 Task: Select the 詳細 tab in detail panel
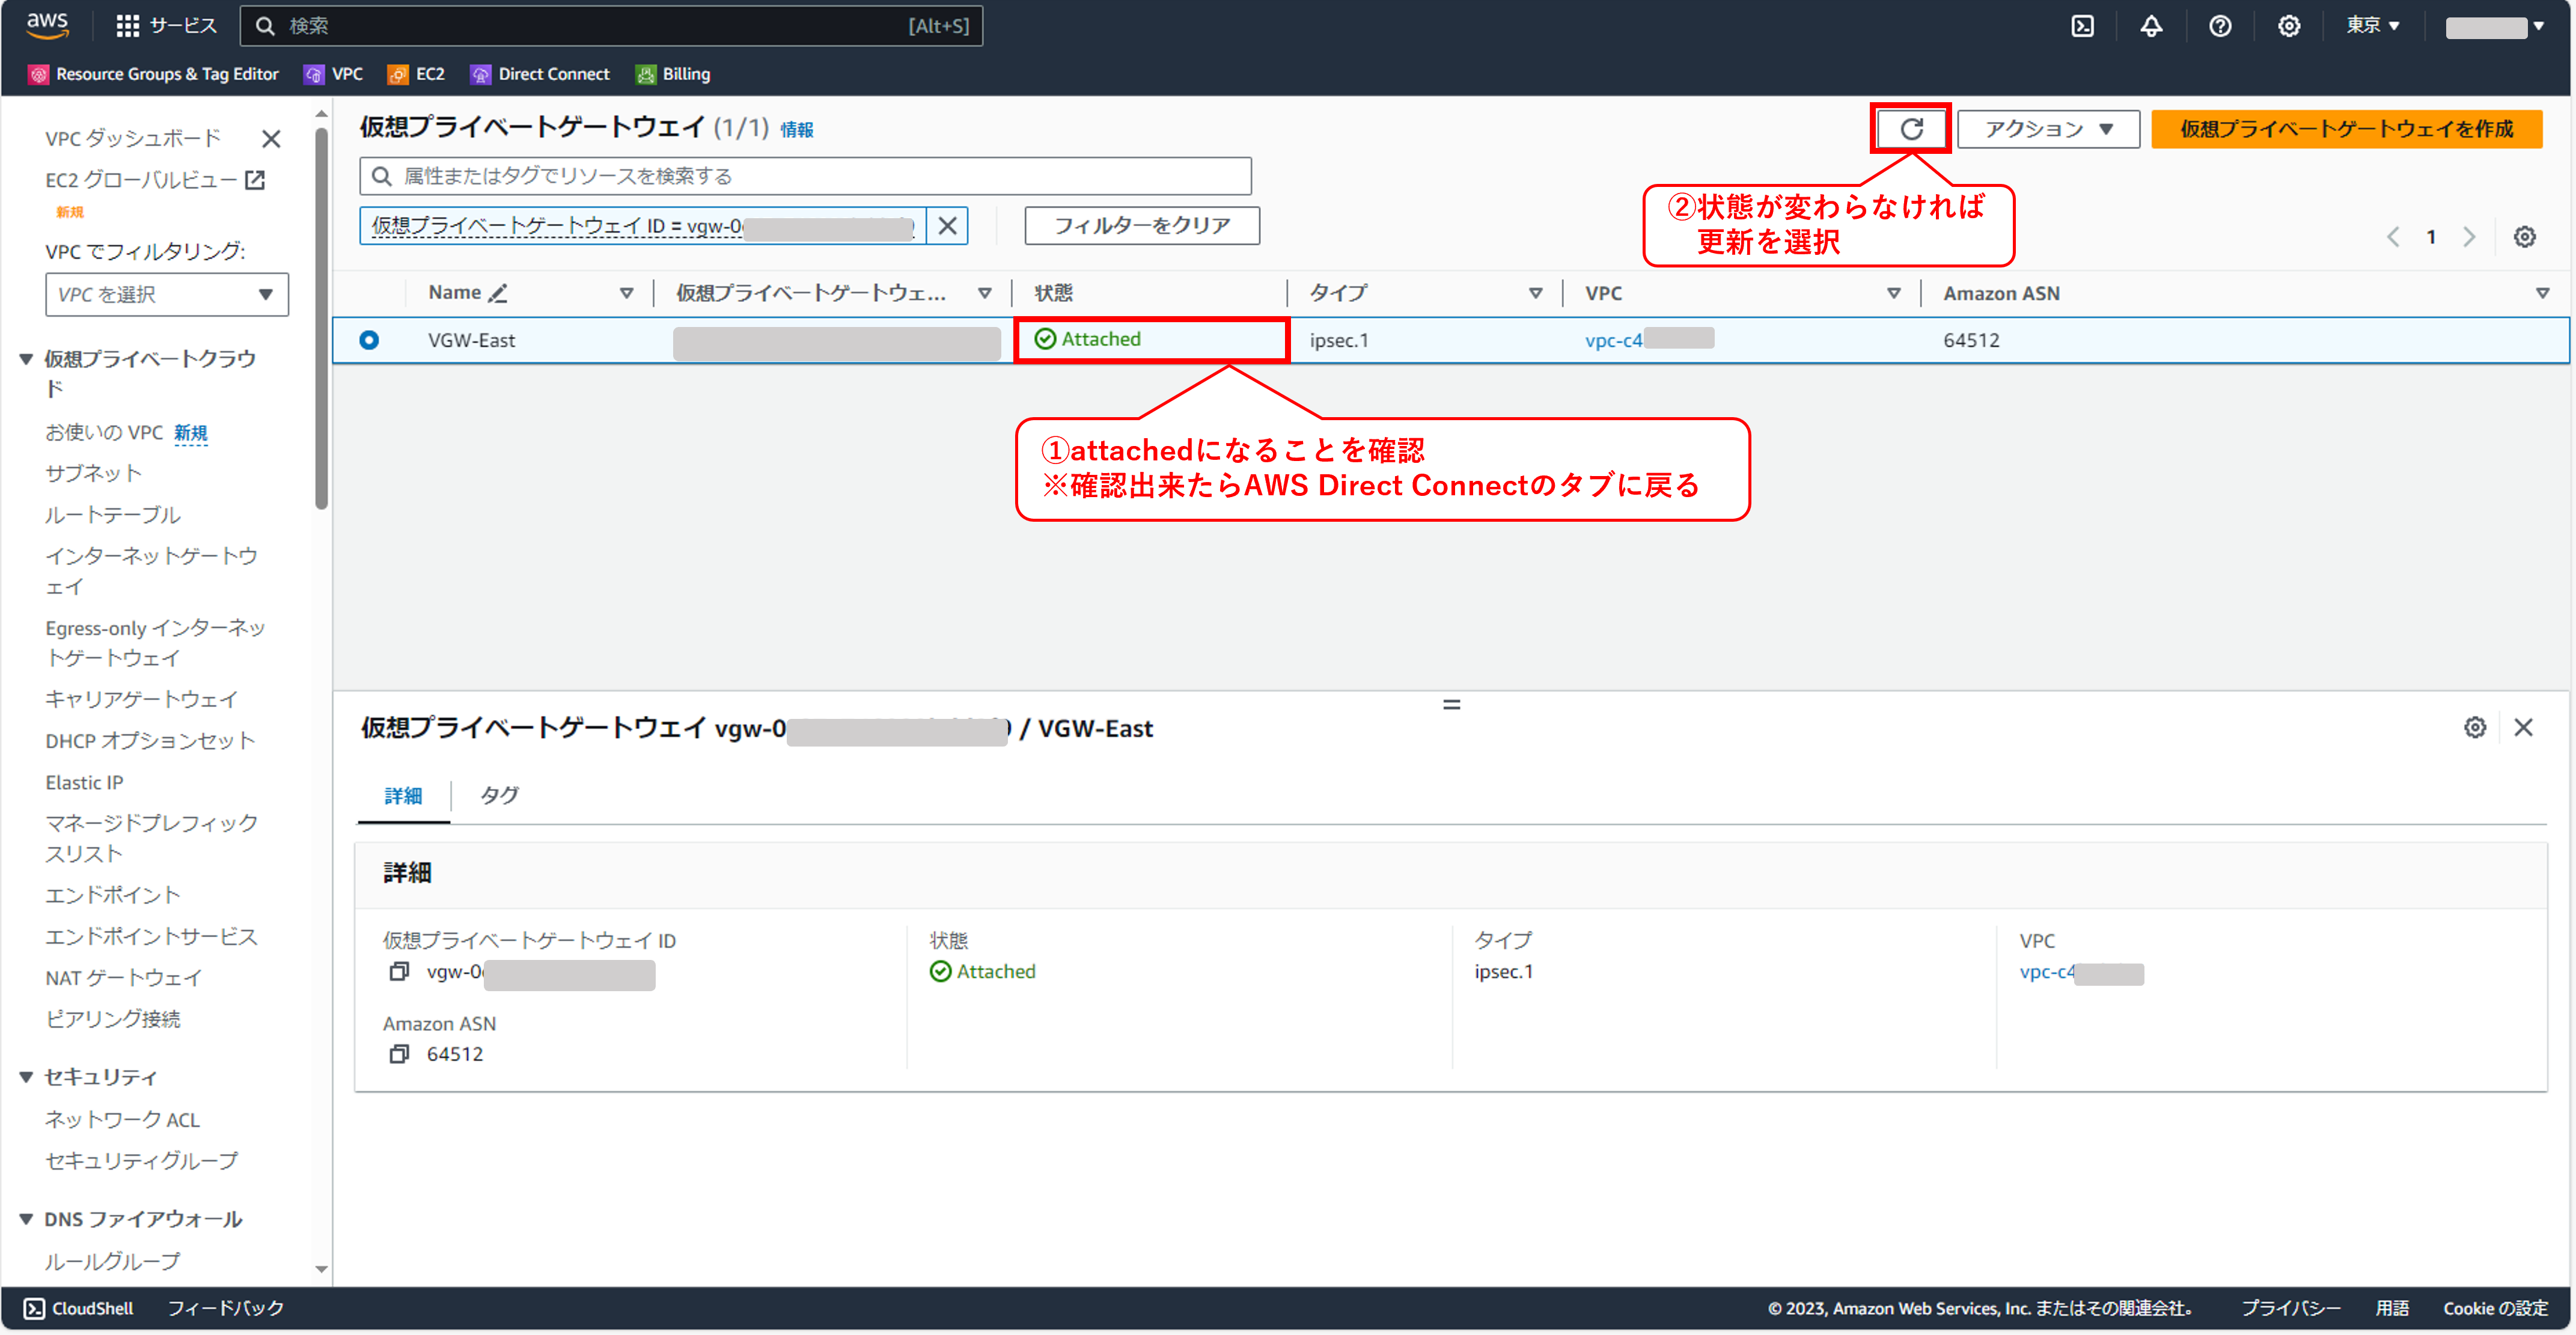tap(403, 795)
